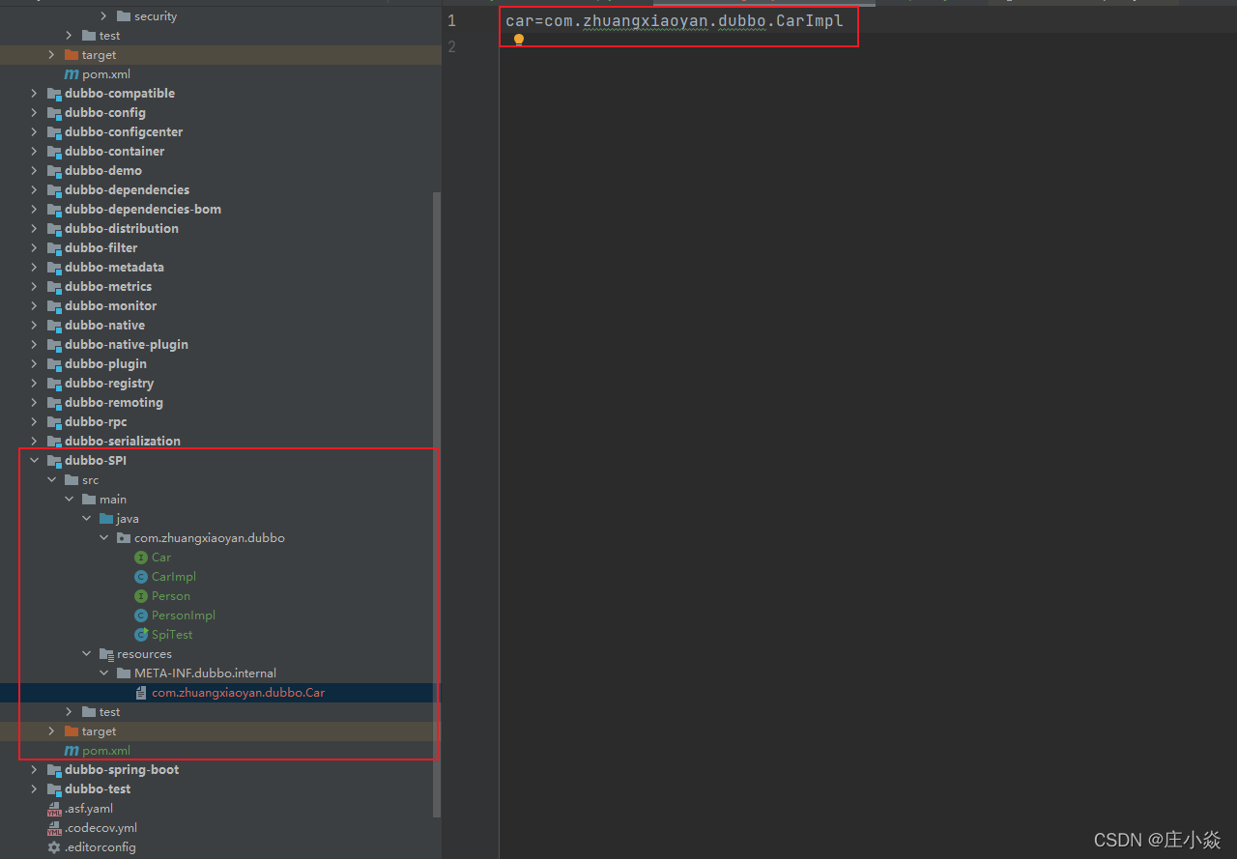
Task: Click the orange target folder icon in dubbo-SPI
Action: (x=72, y=731)
